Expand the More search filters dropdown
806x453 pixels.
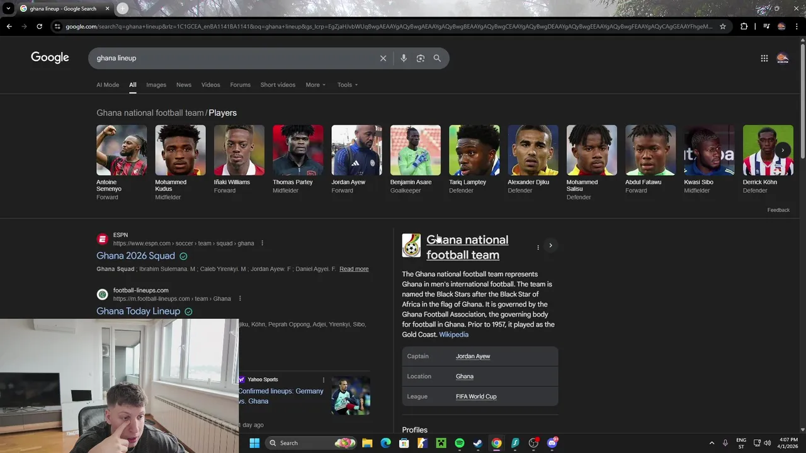315,85
